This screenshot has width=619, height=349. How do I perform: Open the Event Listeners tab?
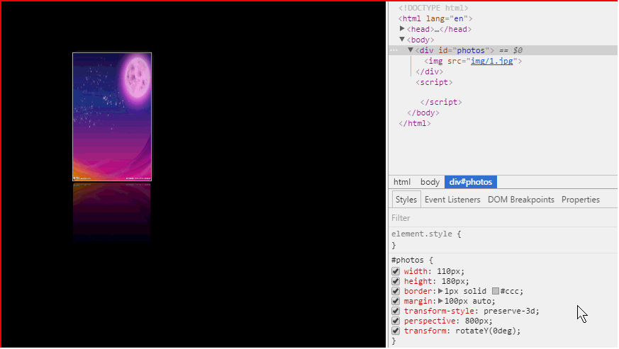point(452,200)
